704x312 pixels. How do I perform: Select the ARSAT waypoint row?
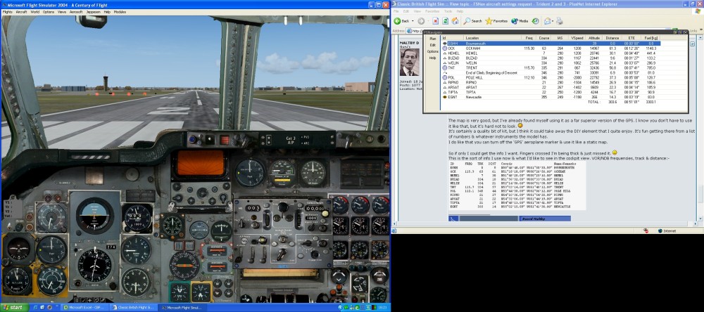[551, 87]
